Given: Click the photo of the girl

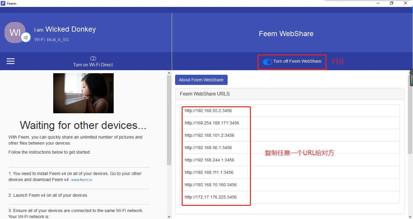Looking at the screenshot, I should click(83, 93).
